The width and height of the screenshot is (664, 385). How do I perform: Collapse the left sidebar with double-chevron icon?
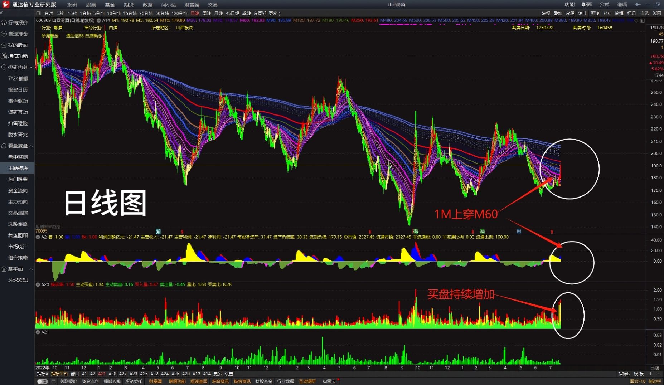[x=2, y=13]
